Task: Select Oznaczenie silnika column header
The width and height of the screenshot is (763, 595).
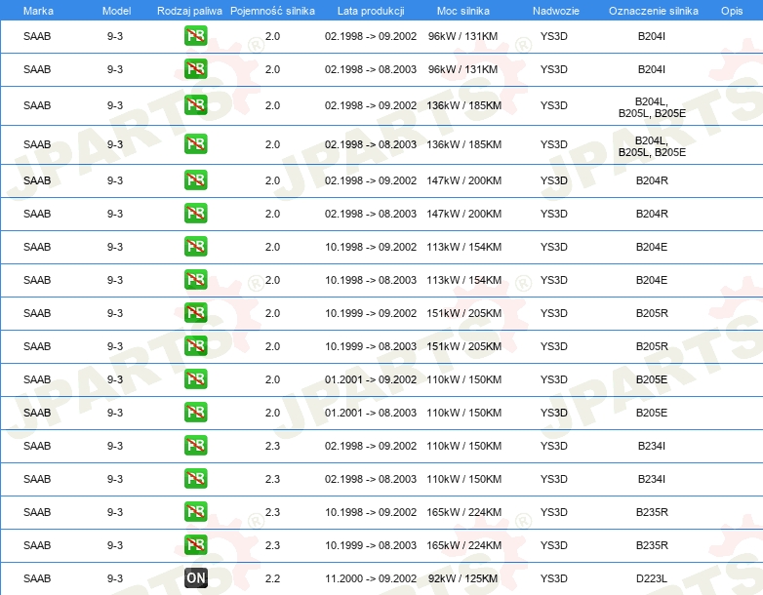Action: pos(654,11)
